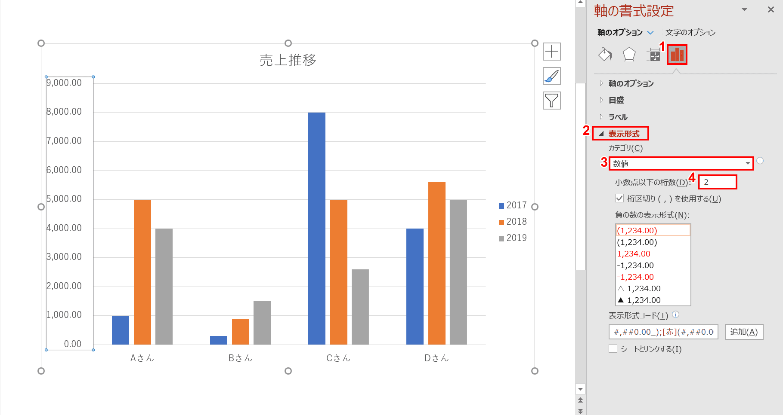This screenshot has height=415, width=783.
Task: Click the chart's top-right resize handle
Action: [535, 43]
